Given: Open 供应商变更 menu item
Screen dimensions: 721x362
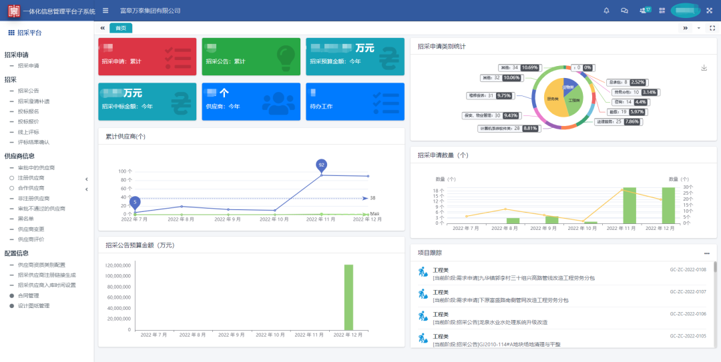Looking at the screenshot, I should pos(31,229).
